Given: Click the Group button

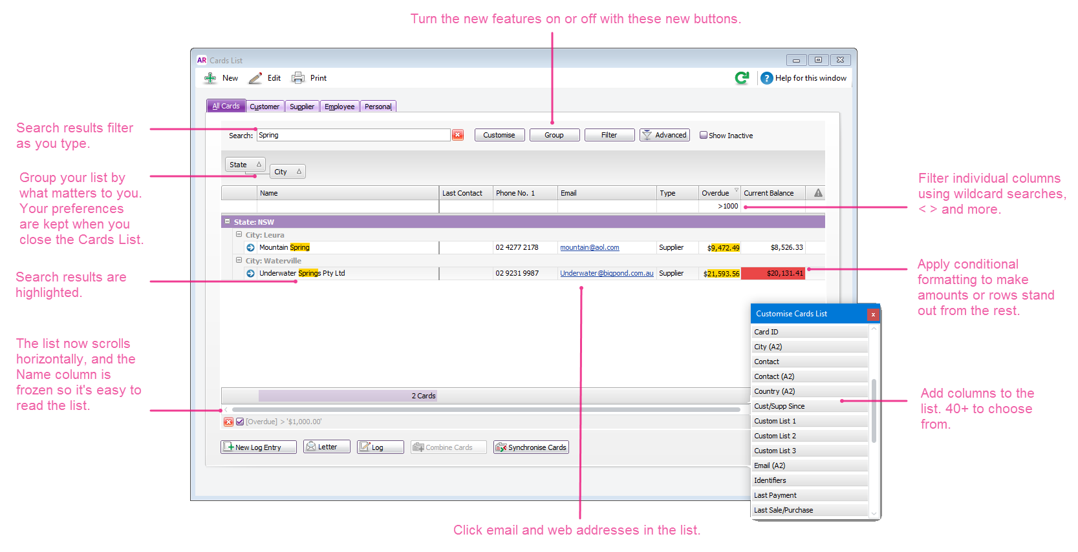Looking at the screenshot, I should (x=554, y=135).
